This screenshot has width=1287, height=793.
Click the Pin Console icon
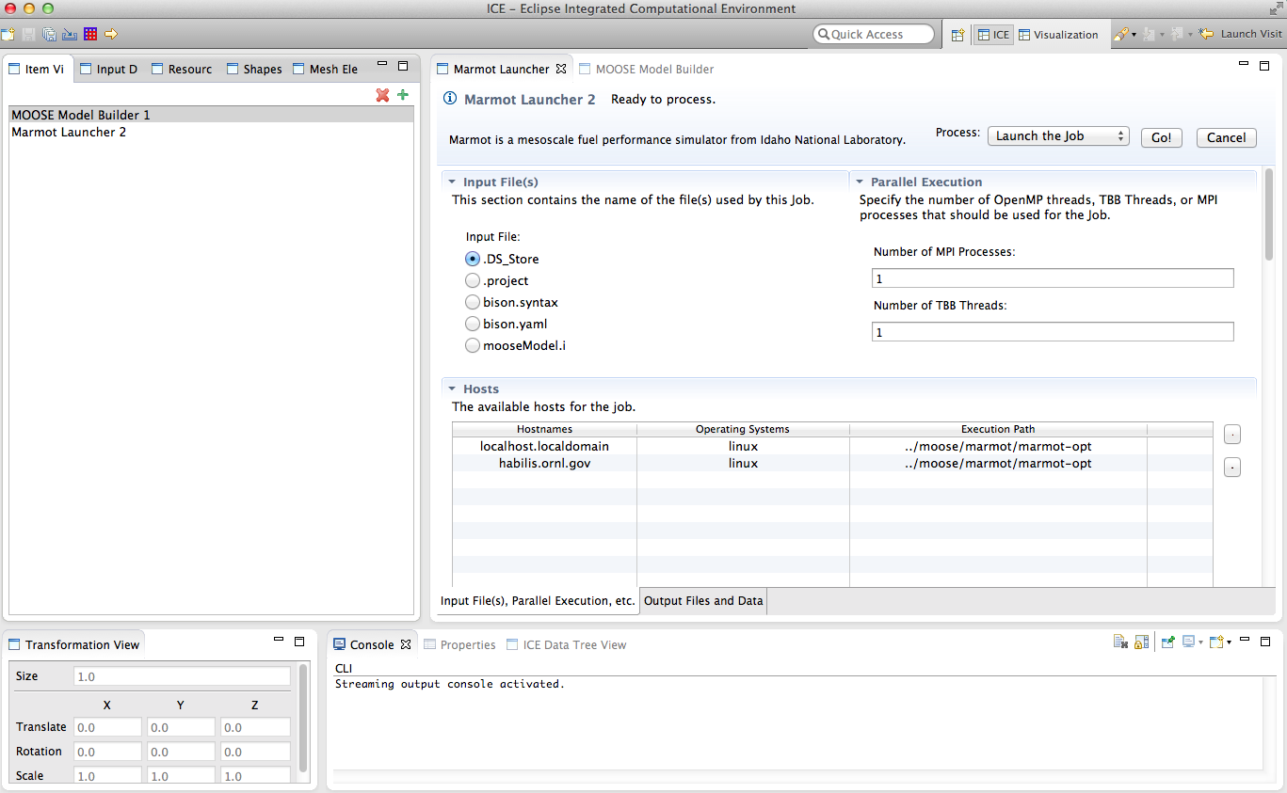tap(1168, 642)
